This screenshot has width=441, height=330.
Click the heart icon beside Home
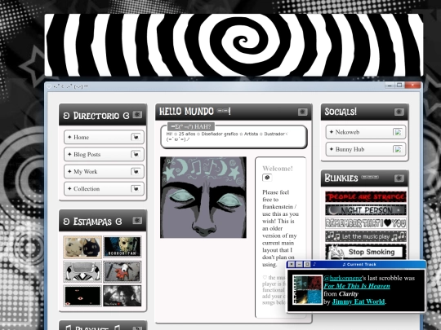point(136,137)
